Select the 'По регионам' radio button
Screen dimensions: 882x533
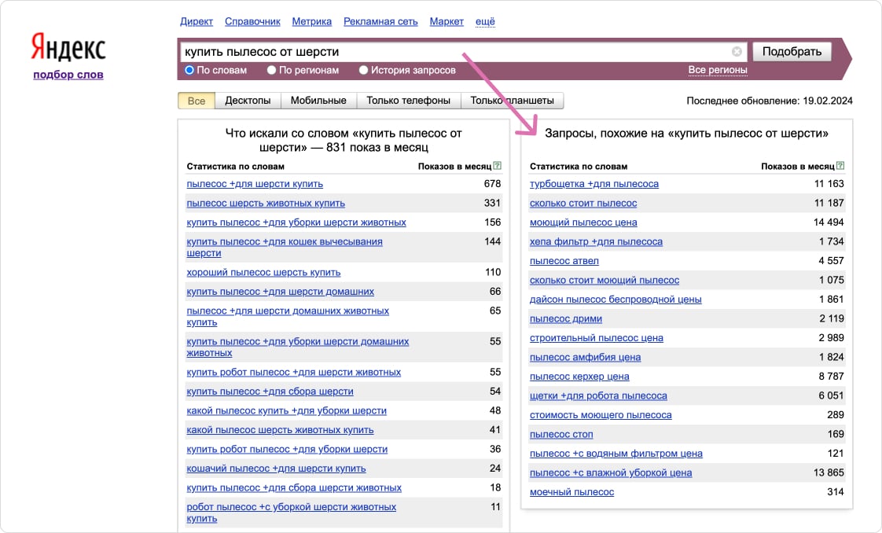coord(271,70)
